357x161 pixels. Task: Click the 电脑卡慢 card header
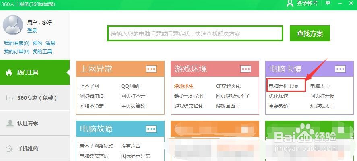coord(310,69)
